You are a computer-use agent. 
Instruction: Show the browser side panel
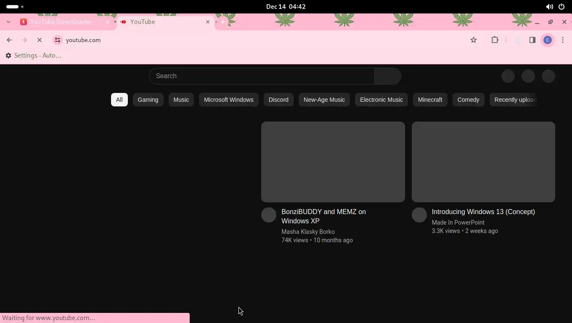point(532,40)
